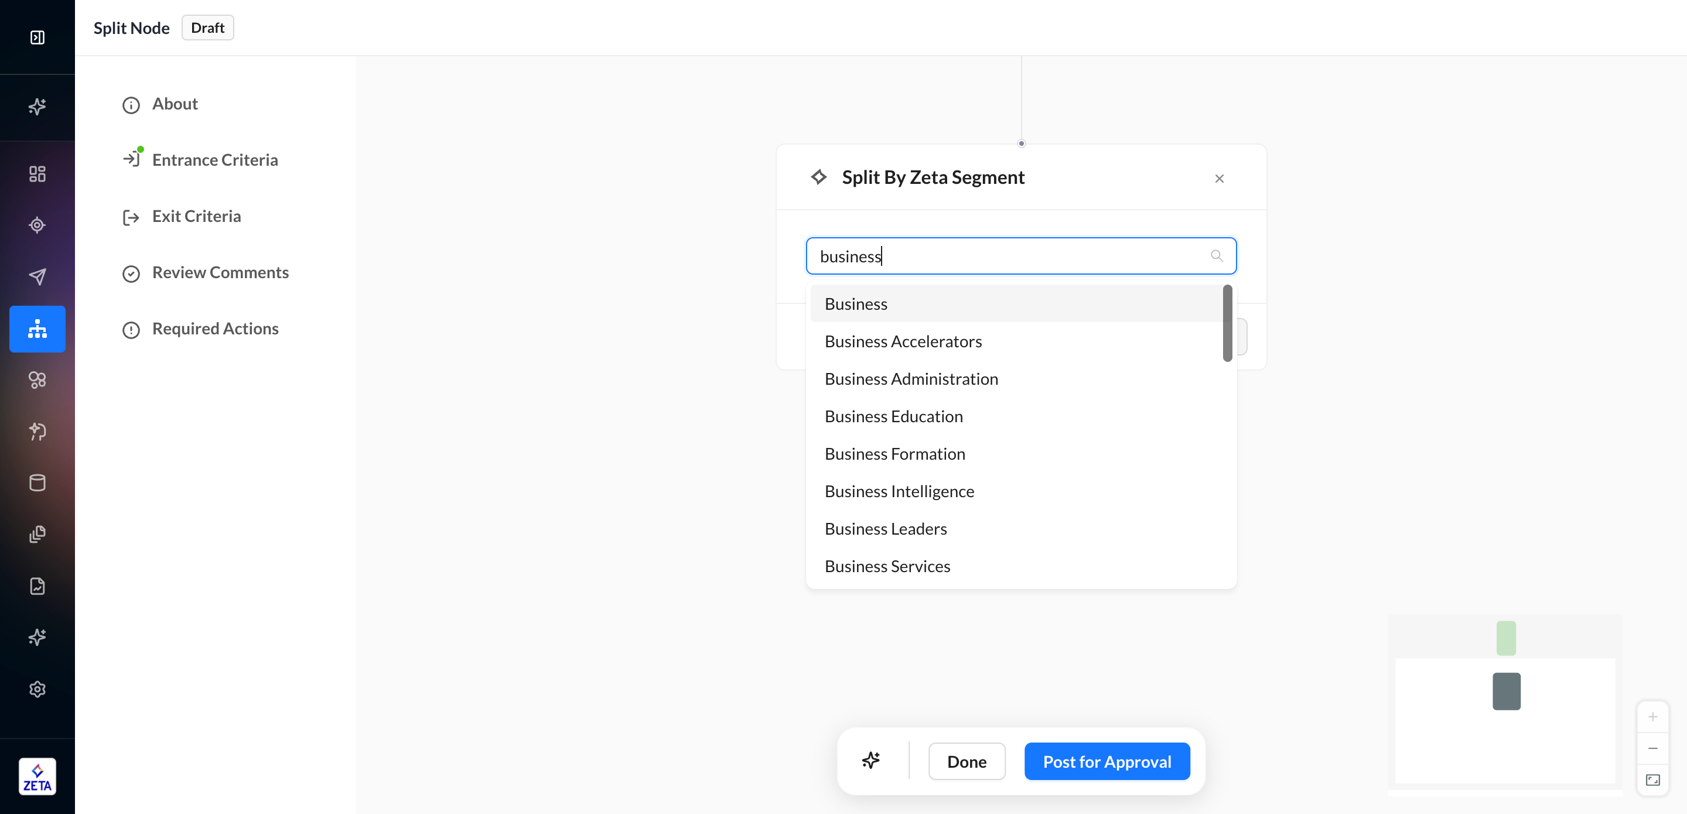
Task: Open the settings gear icon in sidebar
Action: coord(37,689)
